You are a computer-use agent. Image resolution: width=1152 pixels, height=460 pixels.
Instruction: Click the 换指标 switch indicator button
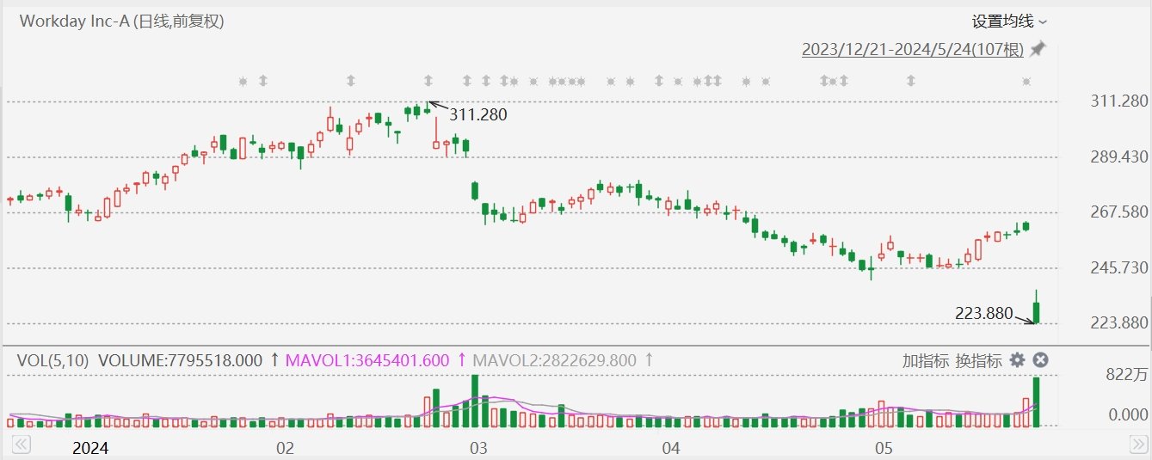(976, 360)
